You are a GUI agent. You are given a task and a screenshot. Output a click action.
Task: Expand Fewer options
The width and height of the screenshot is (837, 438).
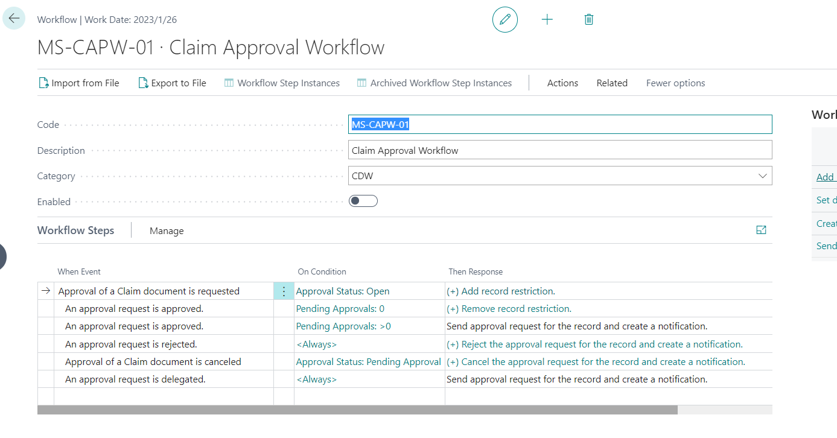point(675,83)
